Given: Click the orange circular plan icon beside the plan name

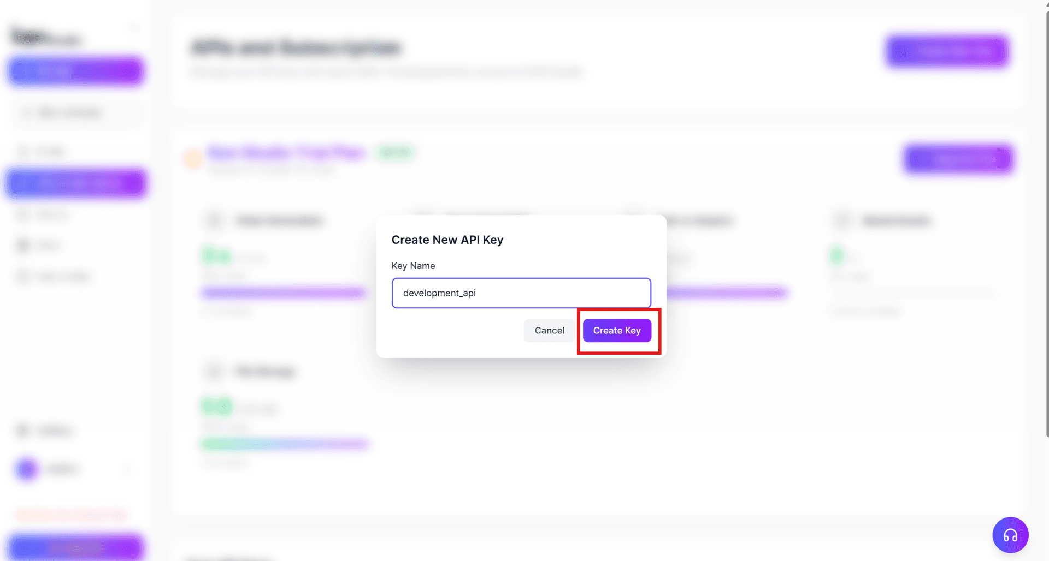Looking at the screenshot, I should [192, 159].
